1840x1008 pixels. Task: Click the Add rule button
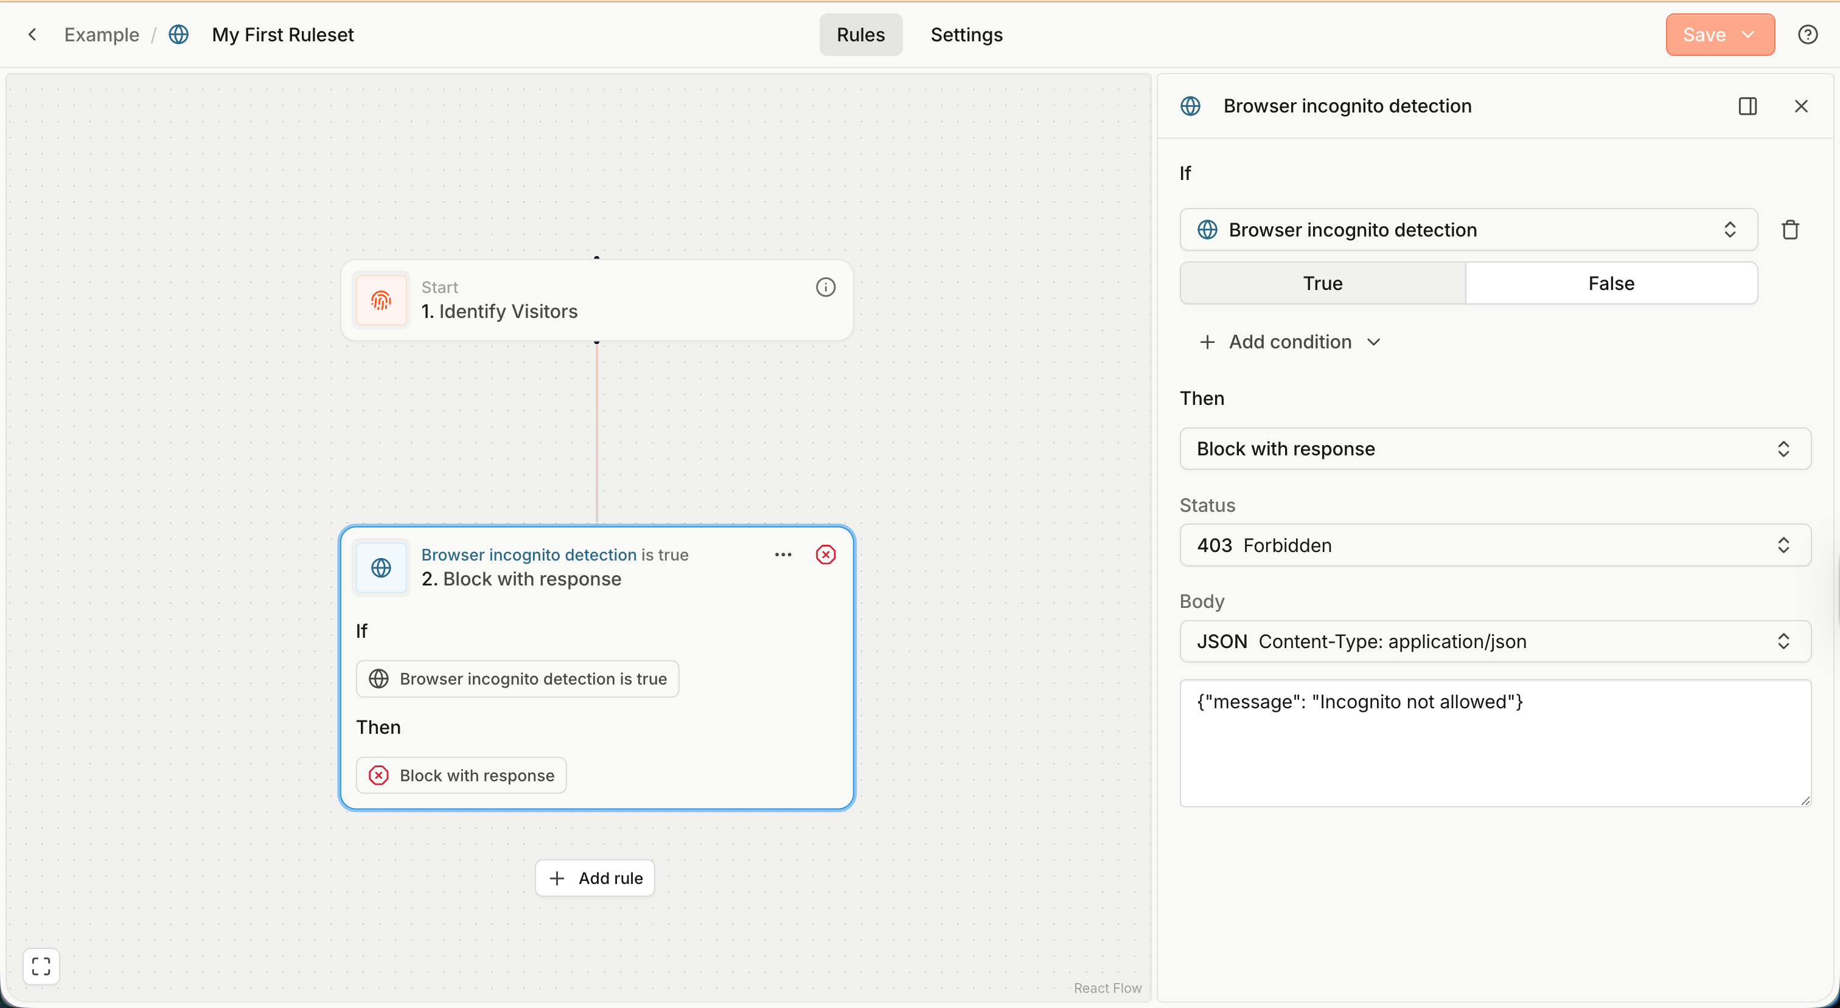pos(595,878)
